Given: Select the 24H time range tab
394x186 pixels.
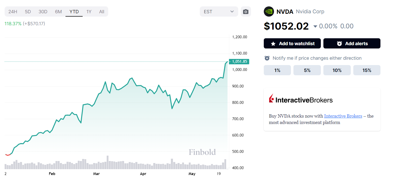Looking at the screenshot, I should tap(13, 11).
